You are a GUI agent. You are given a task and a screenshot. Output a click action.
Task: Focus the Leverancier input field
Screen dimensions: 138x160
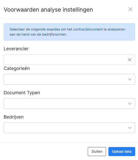point(65,60)
